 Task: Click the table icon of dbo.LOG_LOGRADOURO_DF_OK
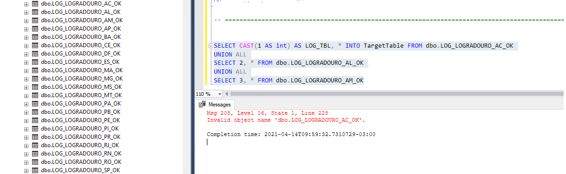click(35, 54)
